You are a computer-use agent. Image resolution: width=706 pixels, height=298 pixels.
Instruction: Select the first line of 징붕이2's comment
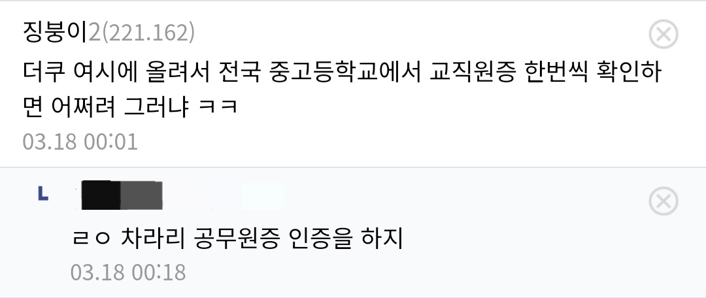point(342,72)
